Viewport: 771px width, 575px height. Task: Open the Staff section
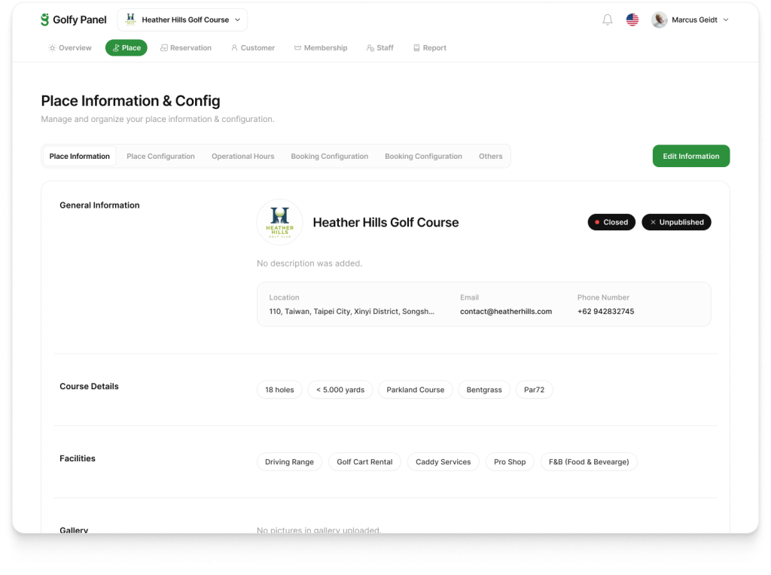point(379,47)
